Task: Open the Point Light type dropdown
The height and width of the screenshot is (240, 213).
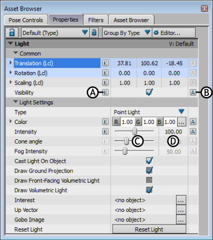Action: [x=181, y=112]
